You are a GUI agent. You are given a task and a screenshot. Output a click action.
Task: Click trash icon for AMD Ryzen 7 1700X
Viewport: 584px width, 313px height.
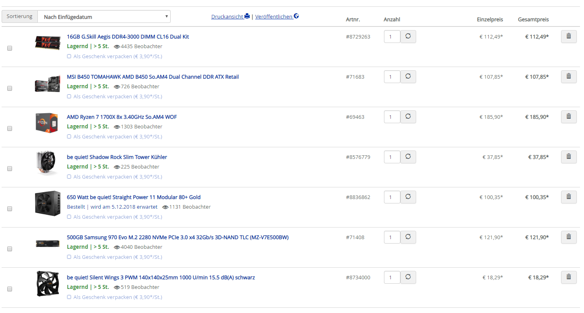[568, 117]
